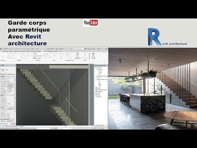Viewport: 197px width, 148px height.
Task: Select Nomenclatures/Quantités in project browser
Action: tap(101, 90)
